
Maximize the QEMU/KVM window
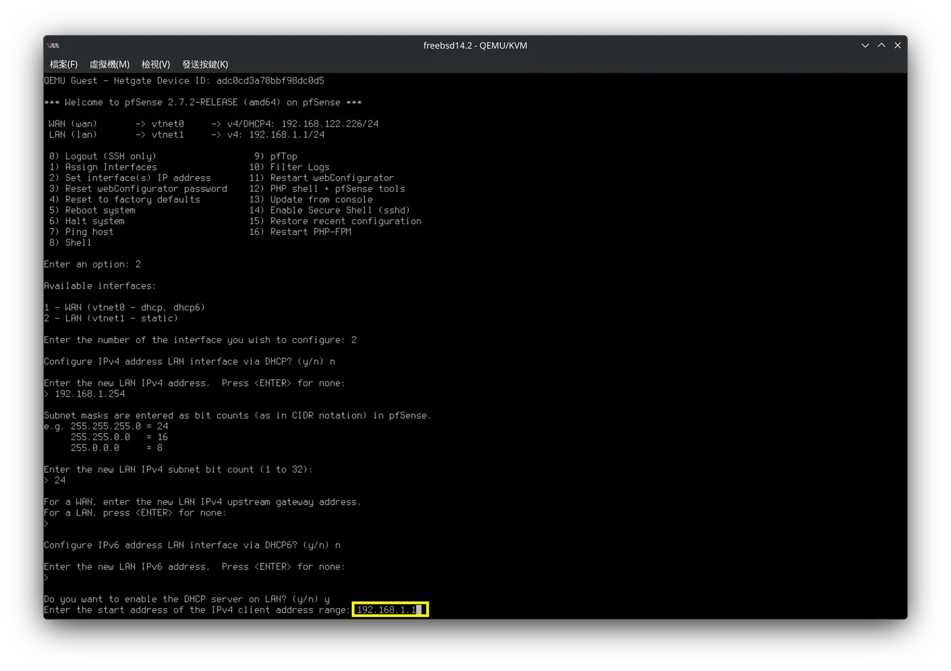(x=881, y=45)
